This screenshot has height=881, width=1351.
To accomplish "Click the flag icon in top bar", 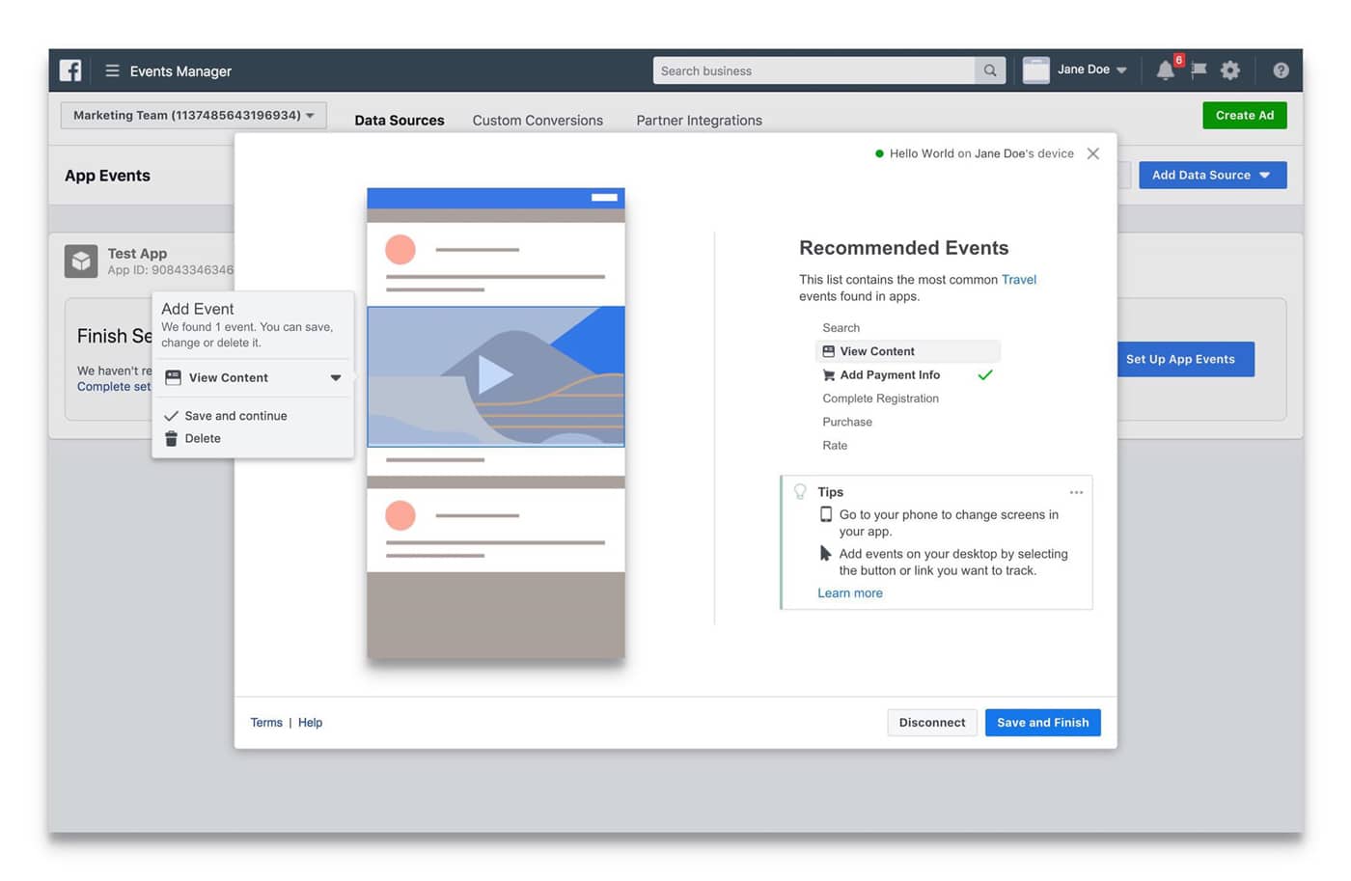I will click(1199, 69).
